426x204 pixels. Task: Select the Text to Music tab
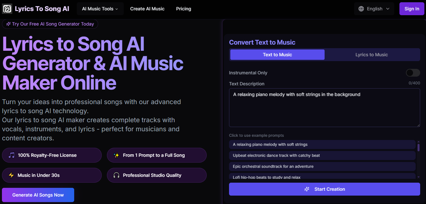277,55
